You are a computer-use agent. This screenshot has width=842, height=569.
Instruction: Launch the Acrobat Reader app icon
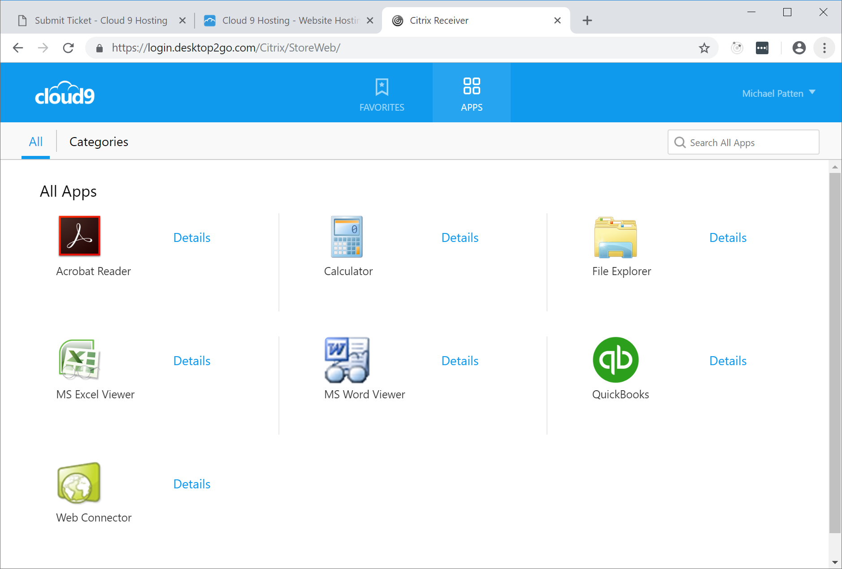[79, 236]
